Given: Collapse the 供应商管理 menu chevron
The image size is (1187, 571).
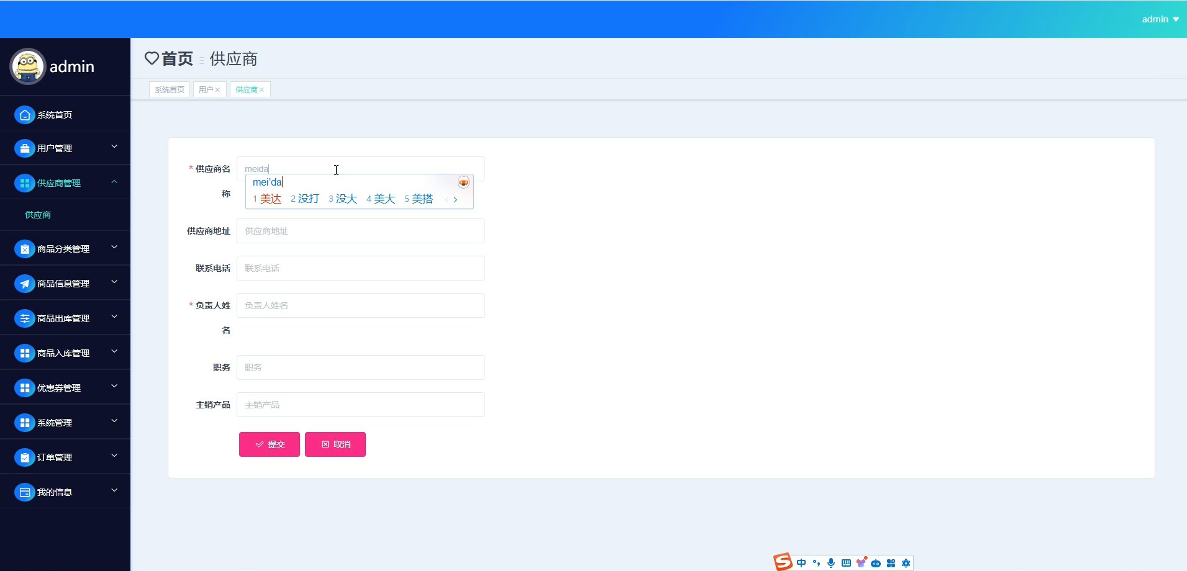Looking at the screenshot, I should click(x=114, y=182).
